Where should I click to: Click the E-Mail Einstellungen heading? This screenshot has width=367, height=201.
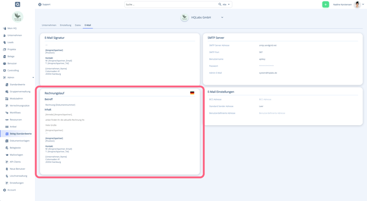[x=221, y=92]
